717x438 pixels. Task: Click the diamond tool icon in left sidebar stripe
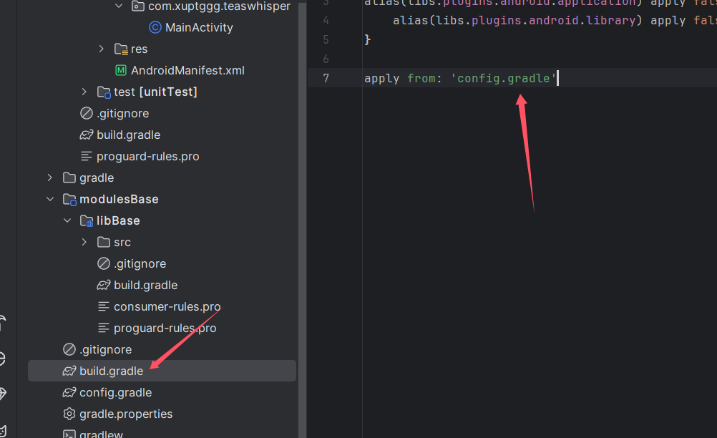click(4, 394)
